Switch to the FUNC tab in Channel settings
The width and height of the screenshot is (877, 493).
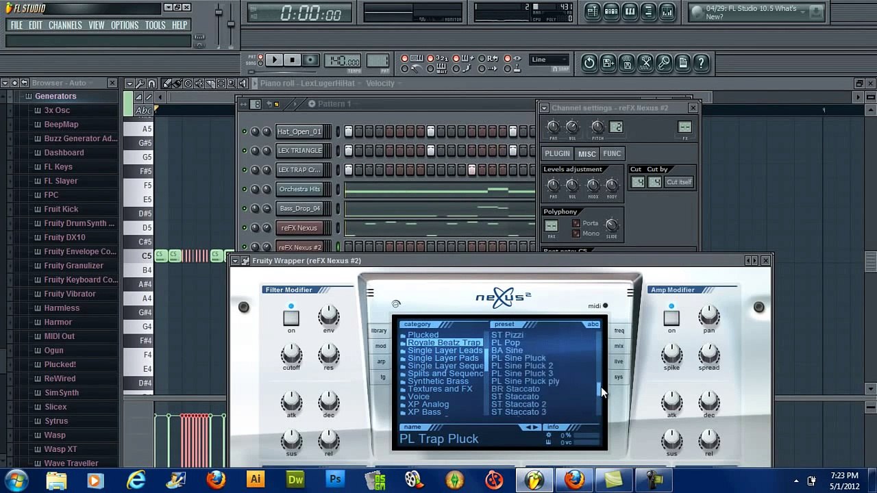click(612, 154)
